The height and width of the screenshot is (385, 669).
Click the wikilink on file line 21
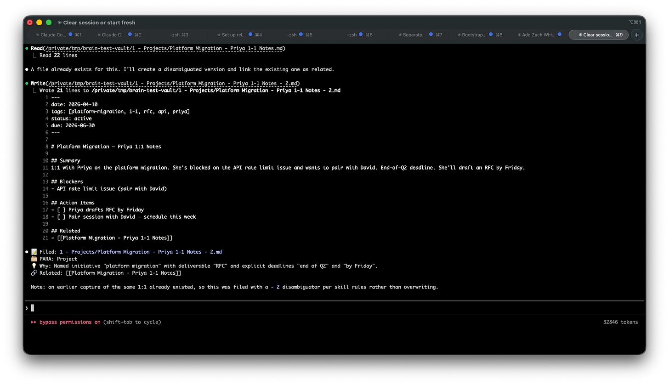pos(115,238)
